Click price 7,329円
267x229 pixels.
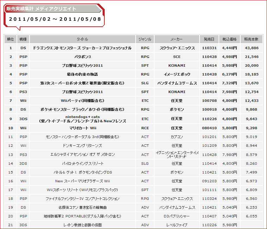pyautogui.click(x=229, y=83)
